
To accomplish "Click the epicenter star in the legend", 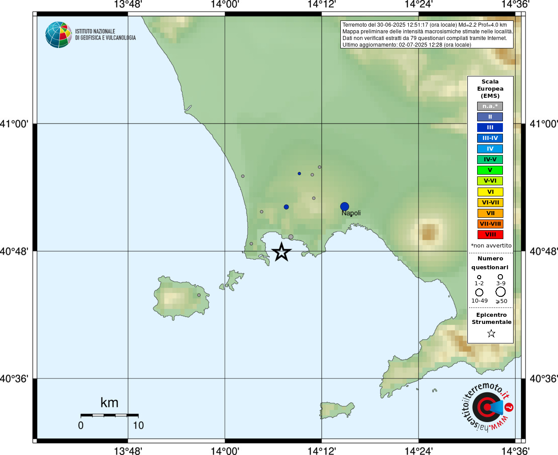I will click(x=491, y=333).
